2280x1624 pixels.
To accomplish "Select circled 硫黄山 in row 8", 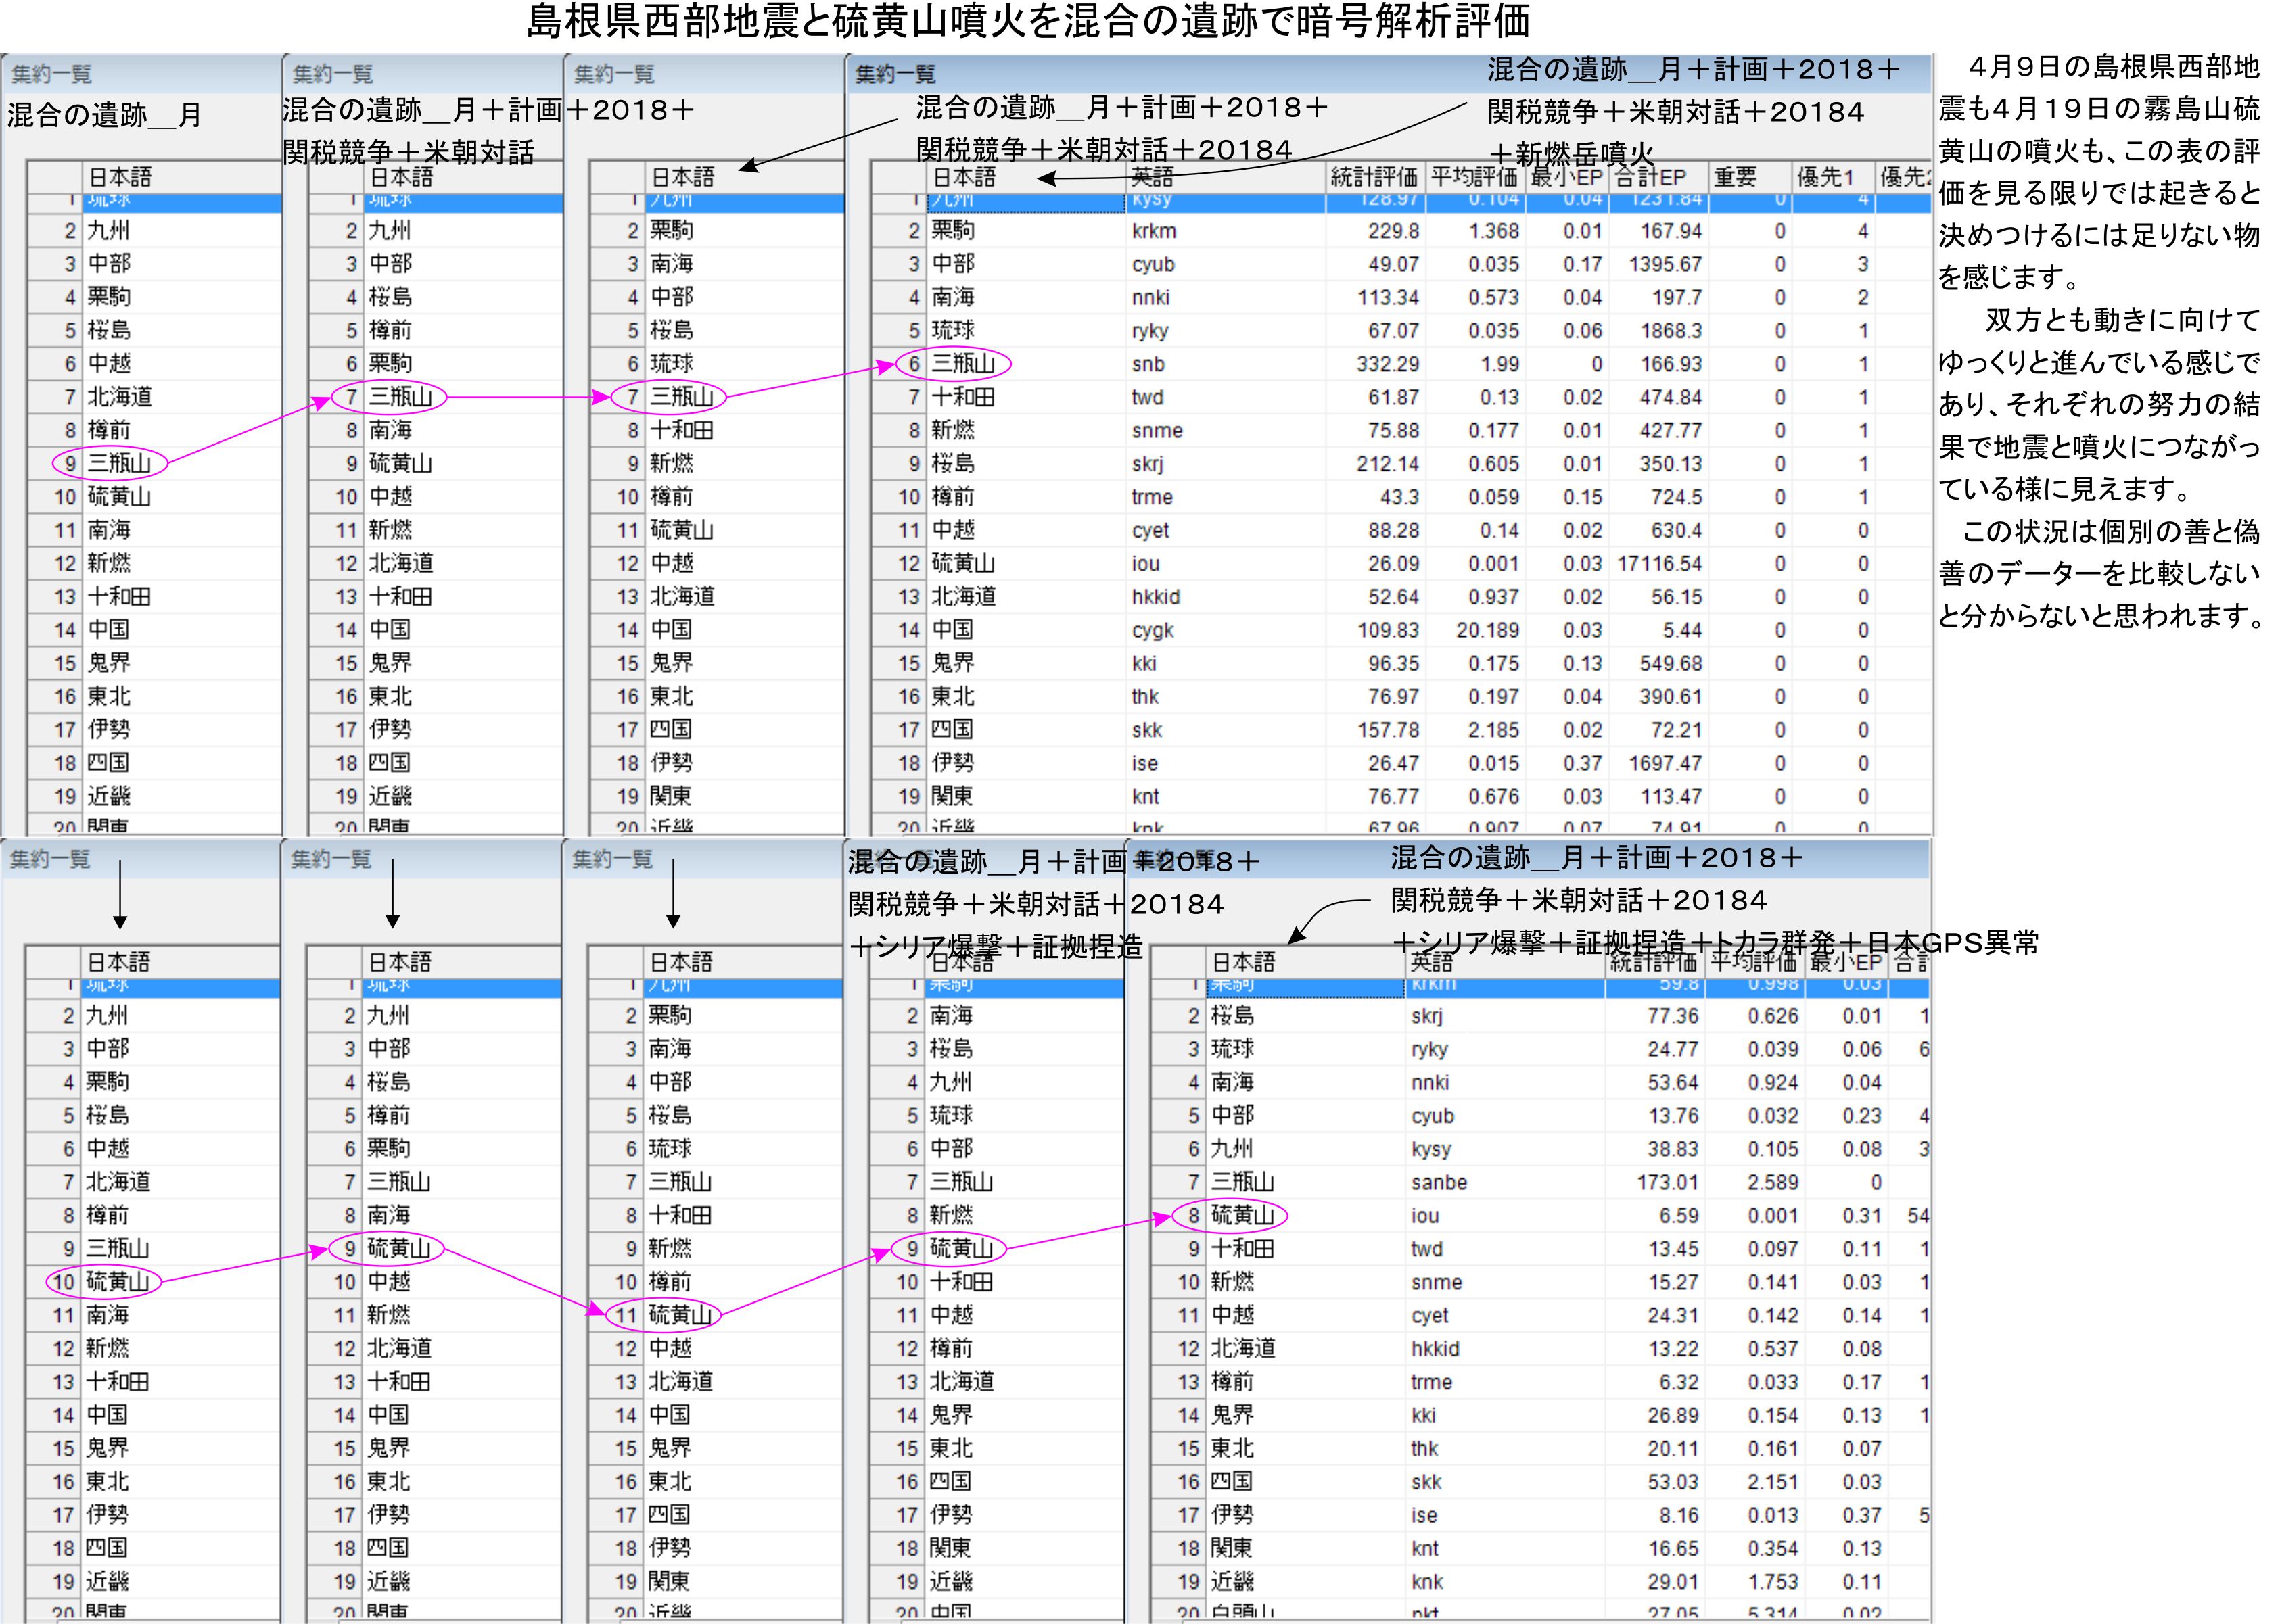I will pyautogui.click(x=1242, y=1215).
